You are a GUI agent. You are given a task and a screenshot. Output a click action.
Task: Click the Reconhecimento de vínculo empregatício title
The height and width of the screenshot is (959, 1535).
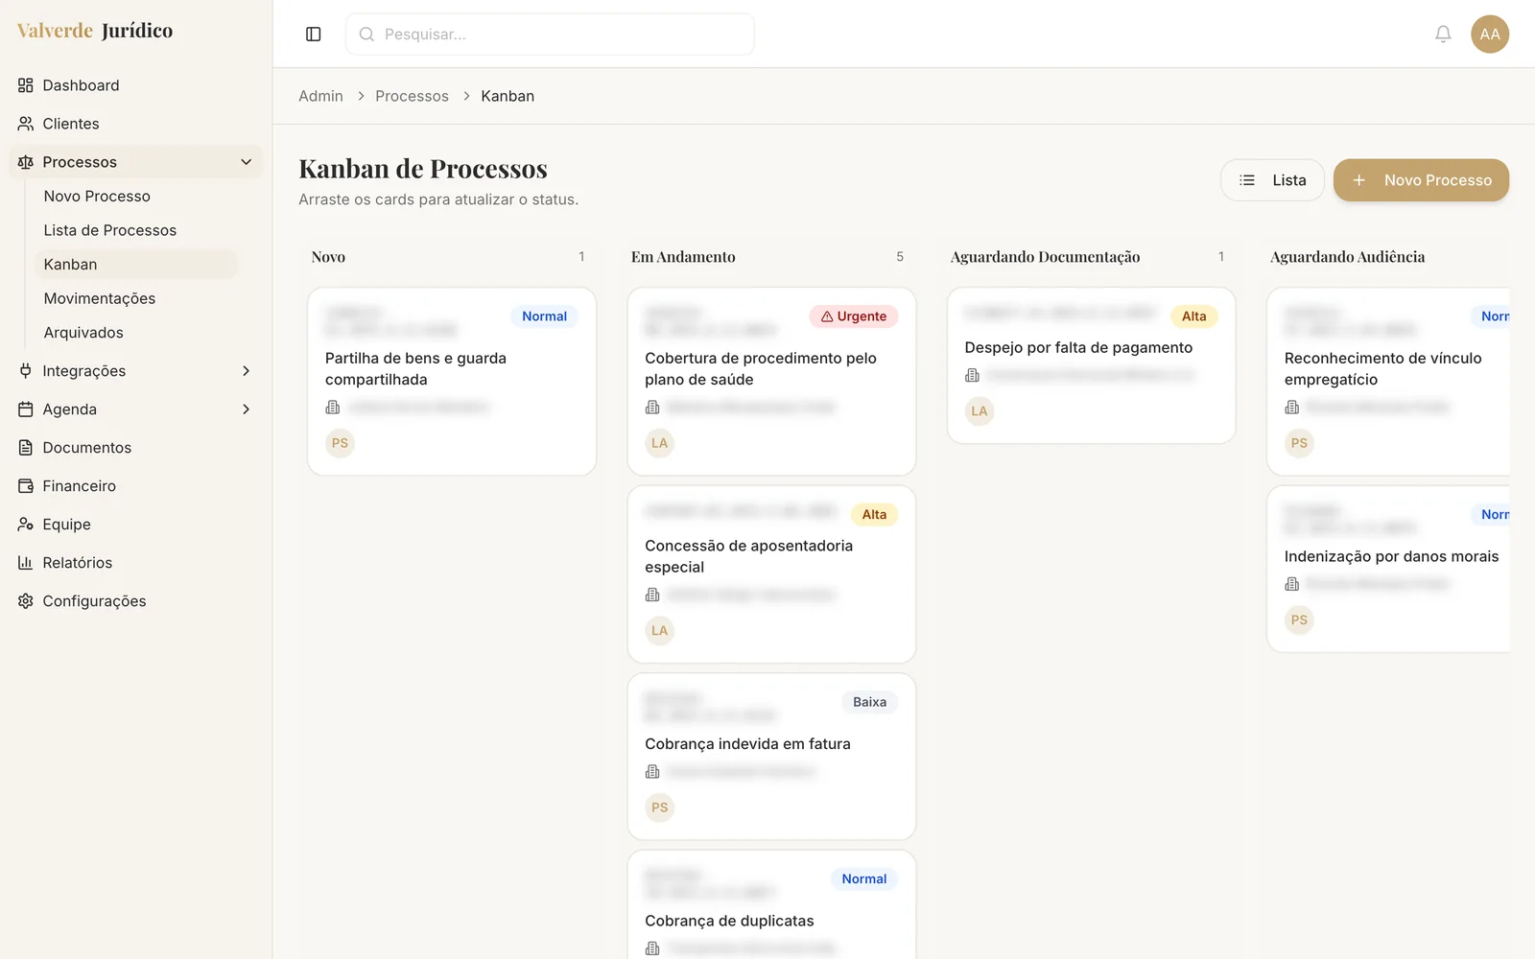(x=1382, y=369)
